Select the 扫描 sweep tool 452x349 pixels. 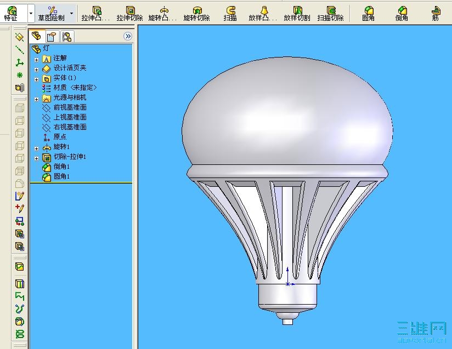(230, 14)
